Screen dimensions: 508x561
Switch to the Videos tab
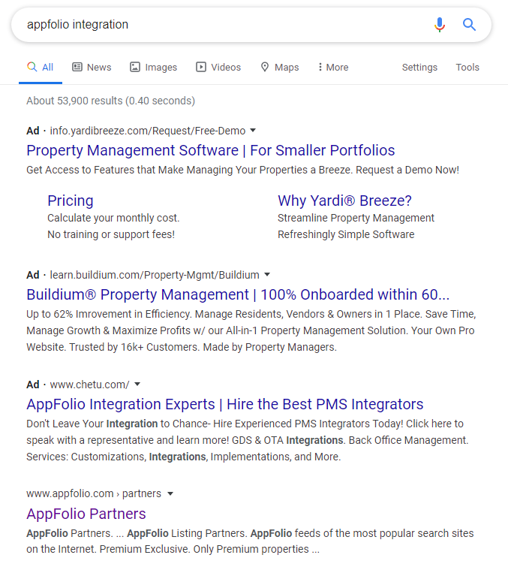(x=218, y=68)
